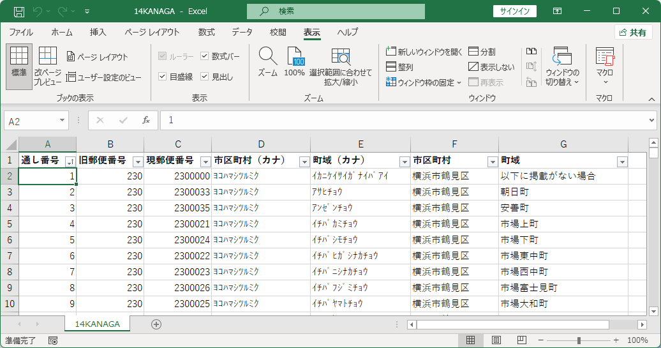The width and height of the screenshot is (661, 348).
Task: Select row 5 header
Action: tap(10, 224)
